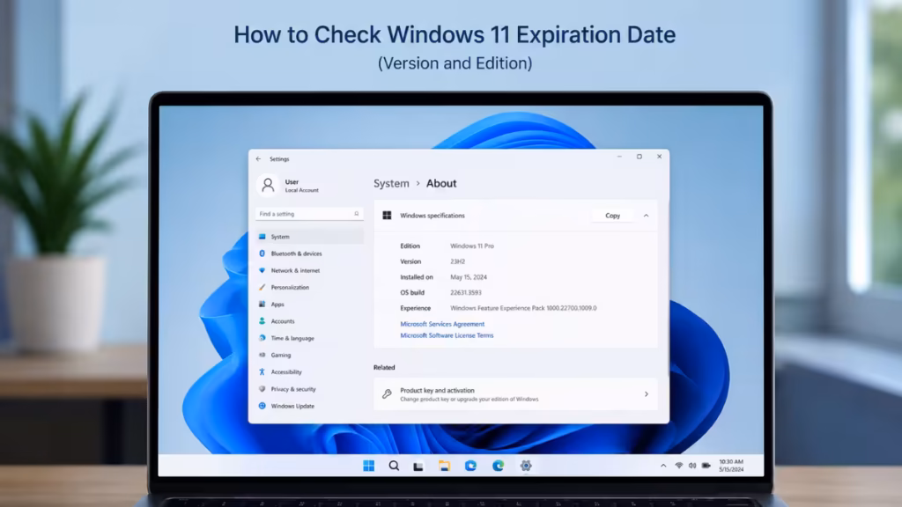Open Windows Update label in sidebar
The height and width of the screenshot is (507, 902).
coord(292,406)
